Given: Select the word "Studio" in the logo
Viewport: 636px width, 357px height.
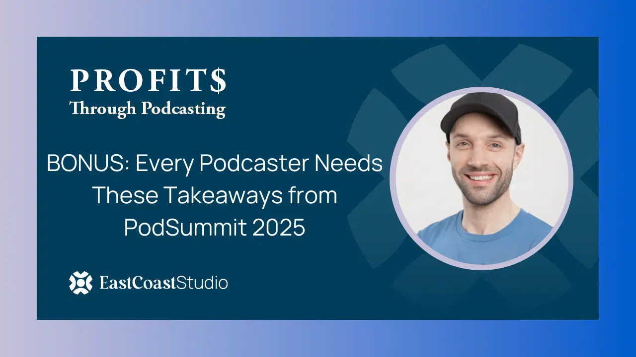Looking at the screenshot, I should pos(203,283).
